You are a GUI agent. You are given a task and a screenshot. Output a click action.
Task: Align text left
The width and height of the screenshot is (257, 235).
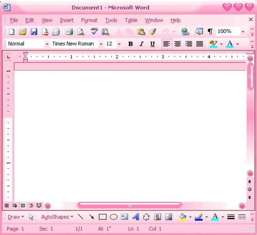167,44
